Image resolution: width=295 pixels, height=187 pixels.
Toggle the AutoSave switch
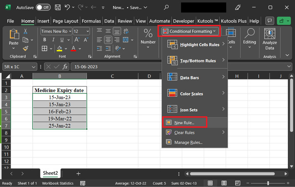pyautogui.click(x=43, y=7)
